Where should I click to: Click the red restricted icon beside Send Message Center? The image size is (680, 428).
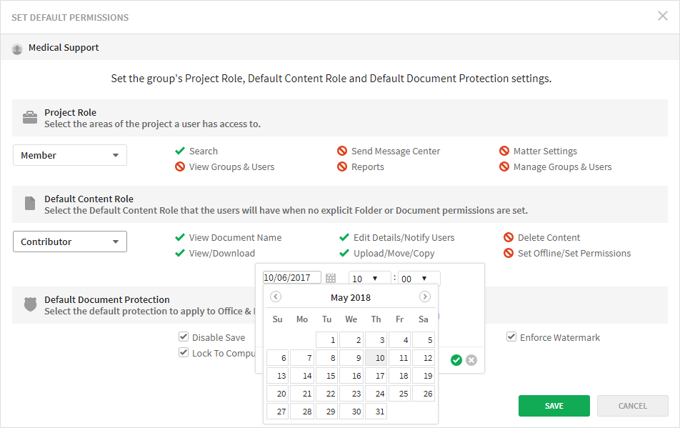click(x=341, y=151)
